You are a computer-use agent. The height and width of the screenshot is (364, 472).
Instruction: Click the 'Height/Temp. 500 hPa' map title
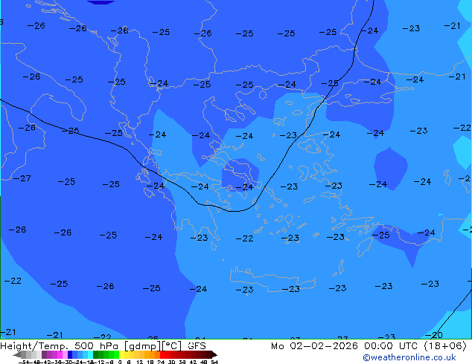(x=60, y=346)
